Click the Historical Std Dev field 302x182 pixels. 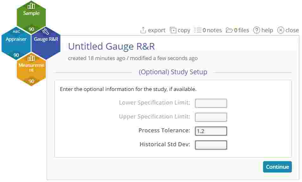tap(211, 144)
